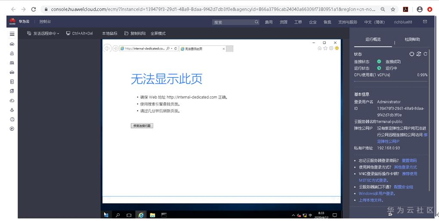
Task: Click the IE refresh icon in address bar
Action: point(176,48)
